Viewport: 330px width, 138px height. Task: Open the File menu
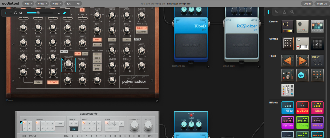pyautogui.click(x=28, y=3)
